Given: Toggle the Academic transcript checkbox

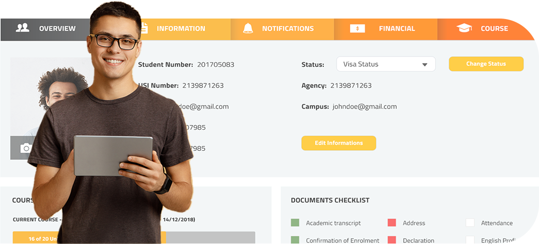Looking at the screenshot, I should [295, 223].
